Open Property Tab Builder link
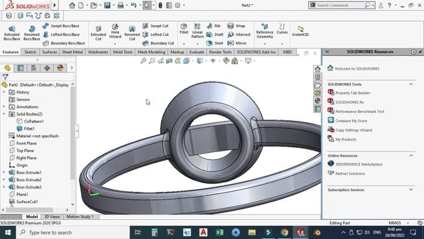Viewport: 424px width, 239px height. 352,93
